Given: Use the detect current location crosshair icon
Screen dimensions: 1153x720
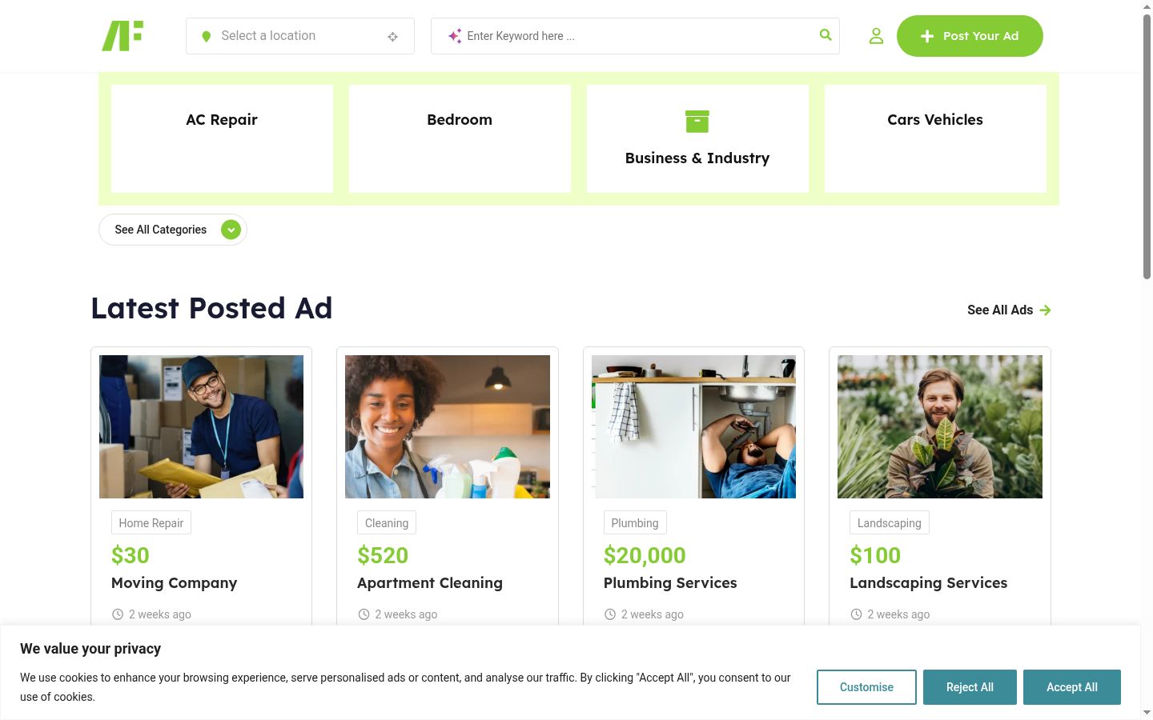Looking at the screenshot, I should point(392,37).
